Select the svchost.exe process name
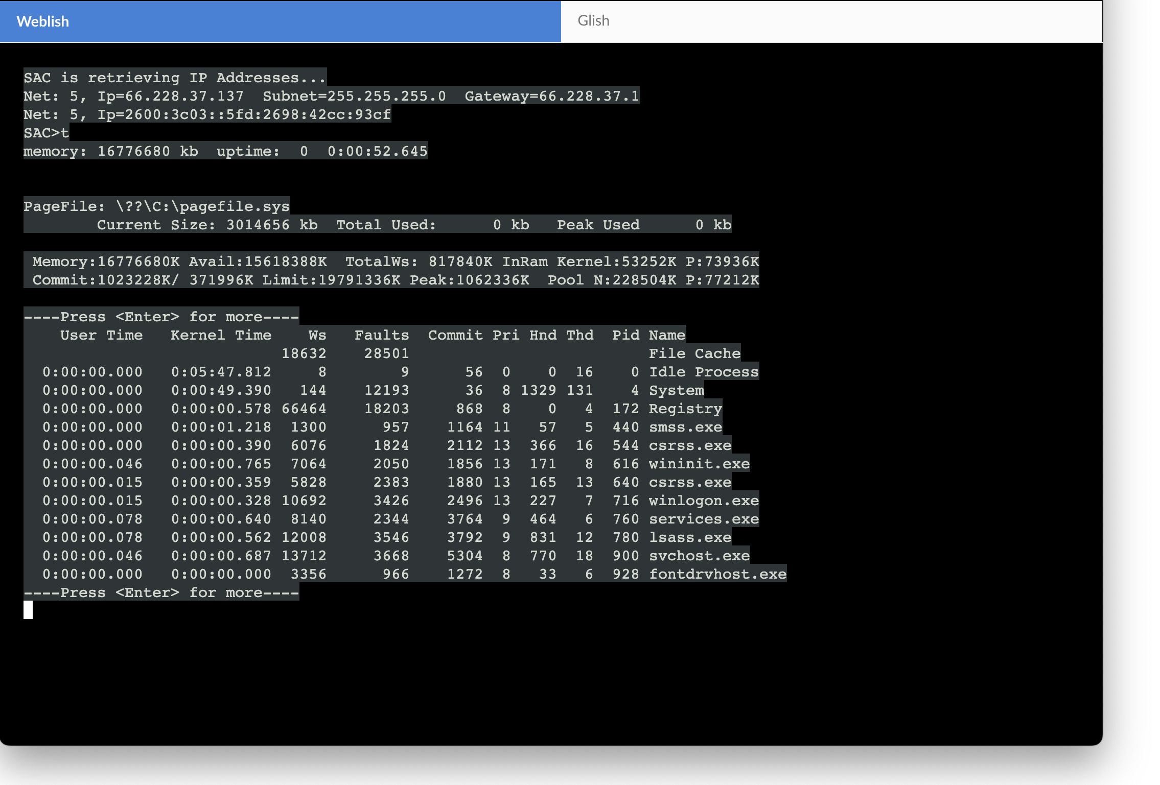Viewport: 1160px width, 785px height. point(699,556)
